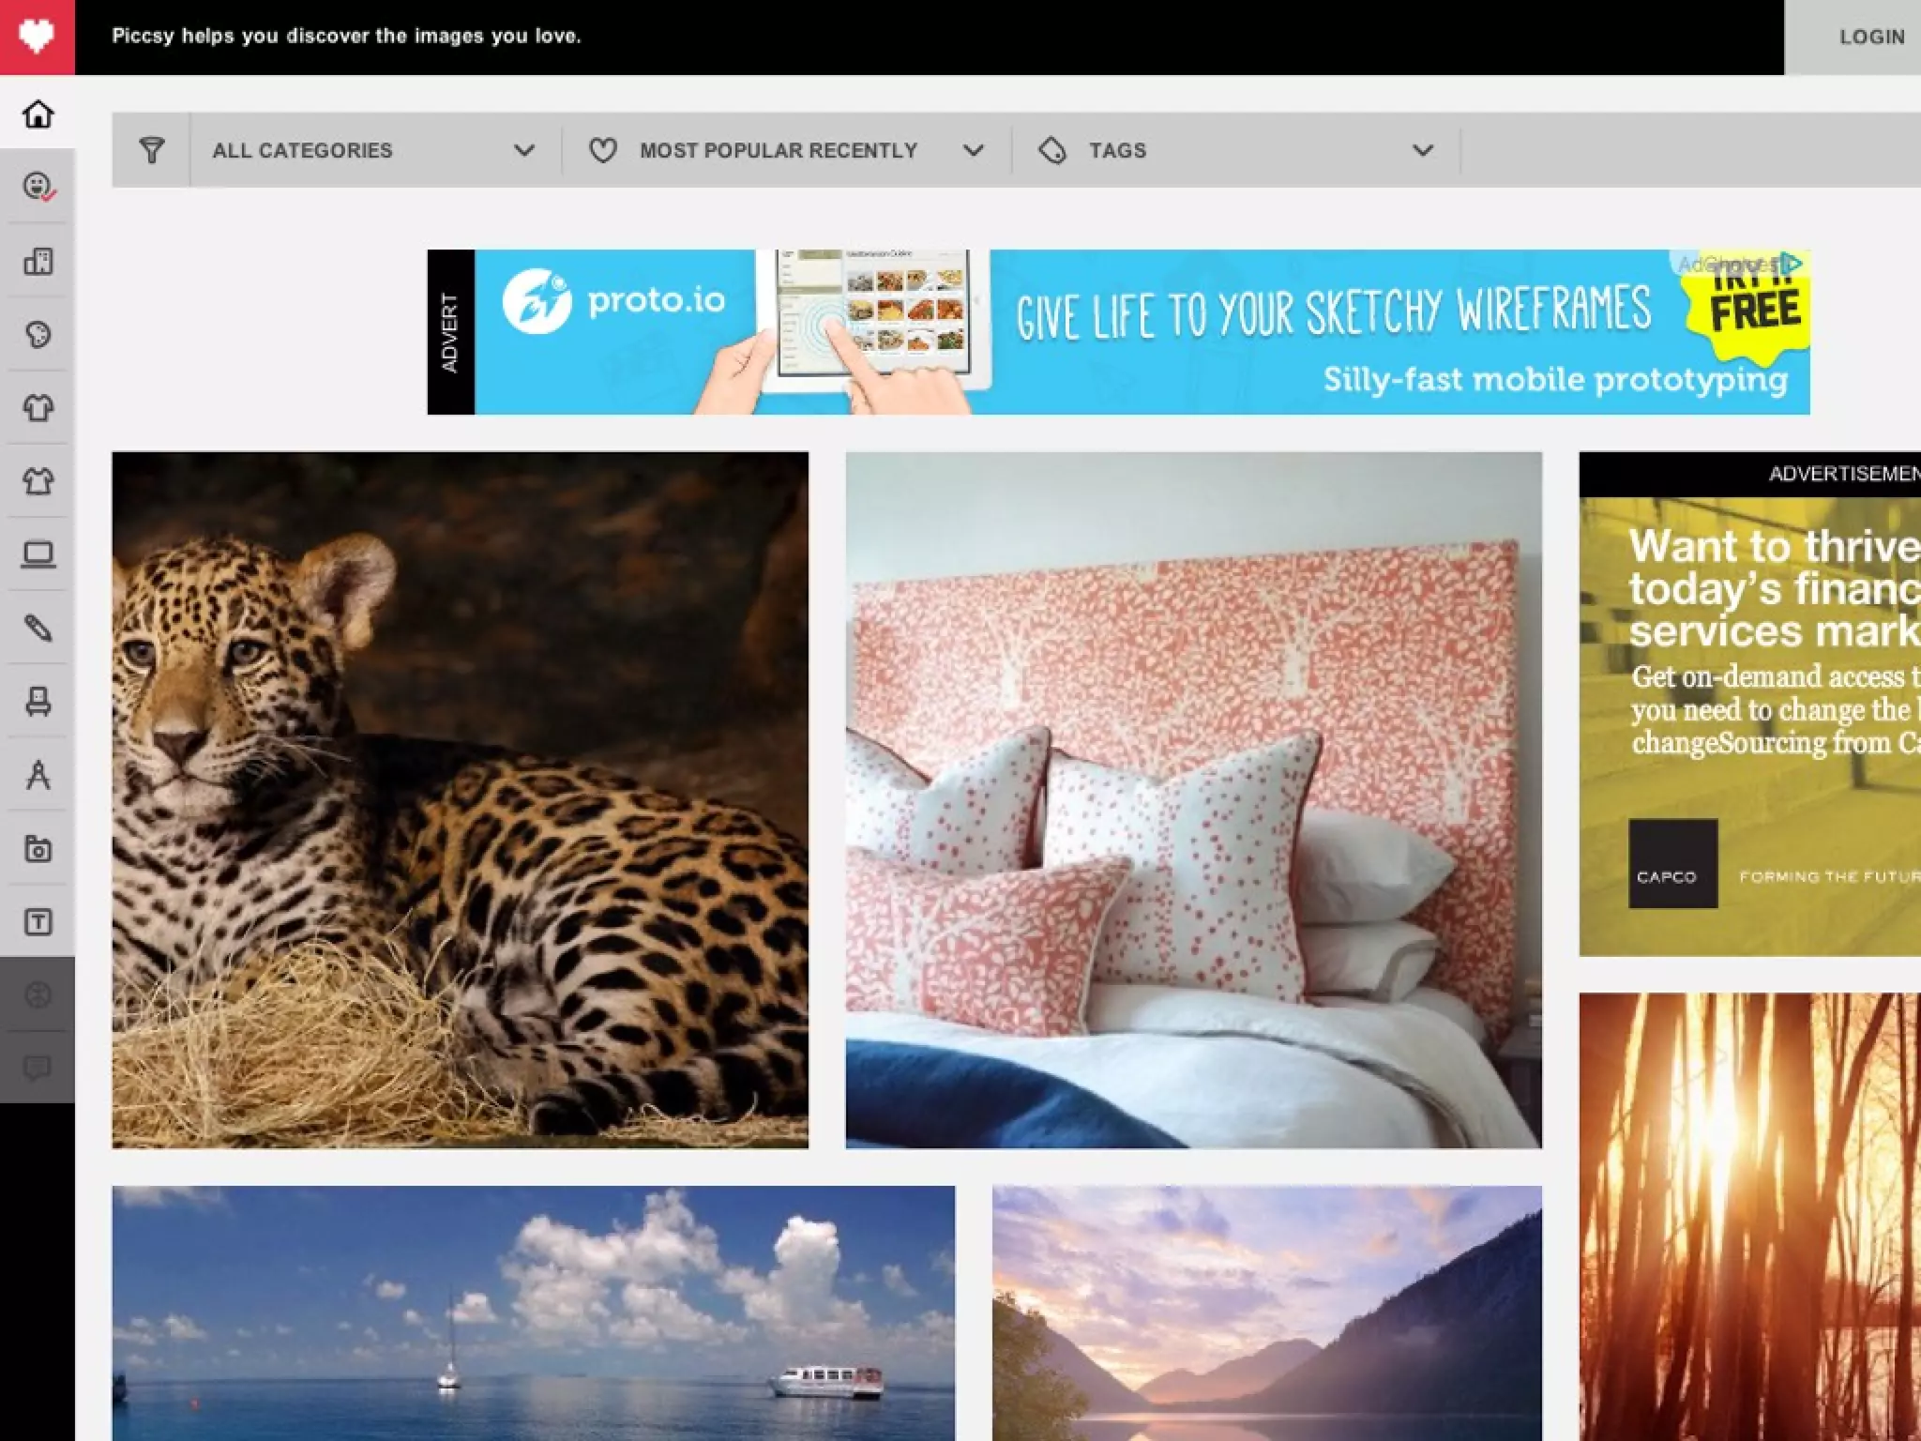Click the Piccsy pixel heart logo

[37, 37]
